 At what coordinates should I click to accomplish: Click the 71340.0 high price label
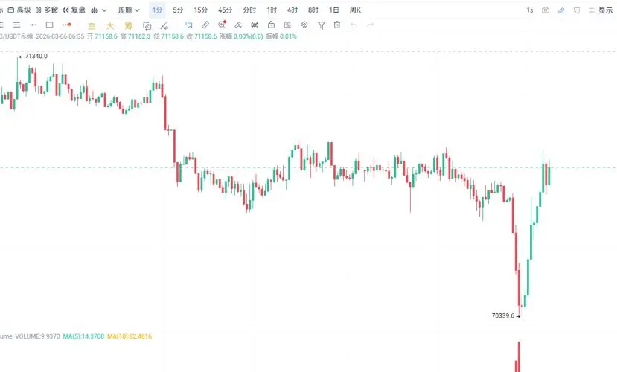(36, 57)
